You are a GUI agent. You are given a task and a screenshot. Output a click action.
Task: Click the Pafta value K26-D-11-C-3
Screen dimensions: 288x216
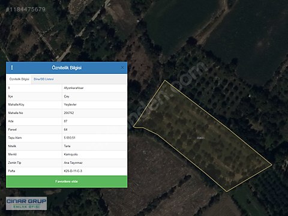73,171
